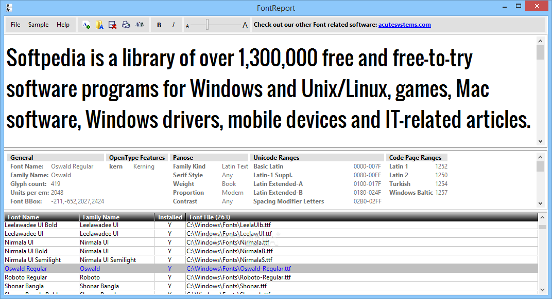The width and height of the screenshot is (552, 299).
Task: Click scroll-up arrow of the font list
Action: 543,218
